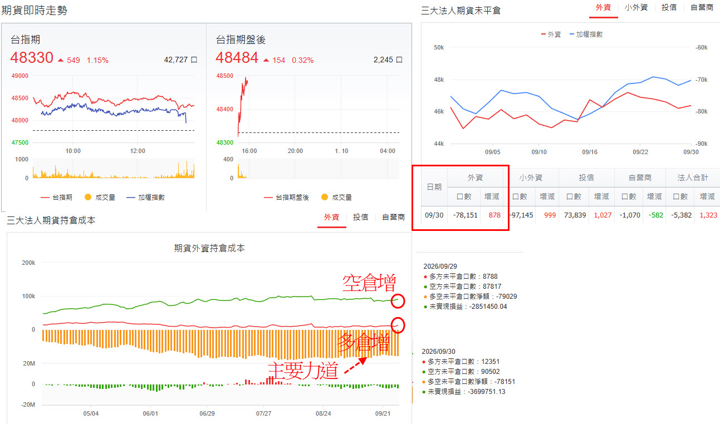Open the 投信 tab for 期貨未平倉
Image resolution: width=720 pixels, height=424 pixels.
(x=669, y=8)
